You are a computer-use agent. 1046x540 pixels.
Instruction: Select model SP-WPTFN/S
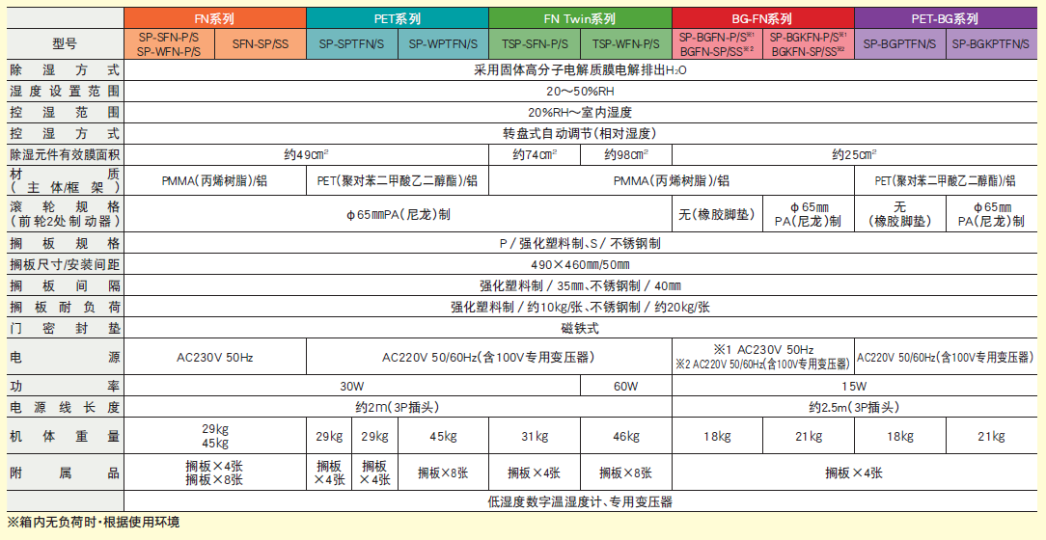tap(443, 44)
